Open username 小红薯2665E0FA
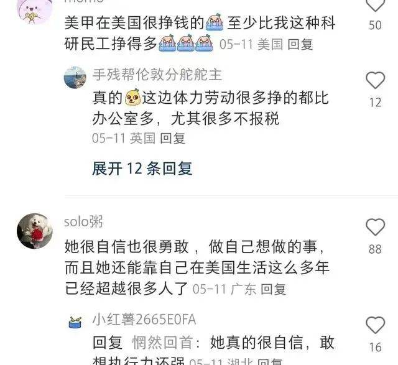Screen dimensions: 398x365 coord(144,320)
